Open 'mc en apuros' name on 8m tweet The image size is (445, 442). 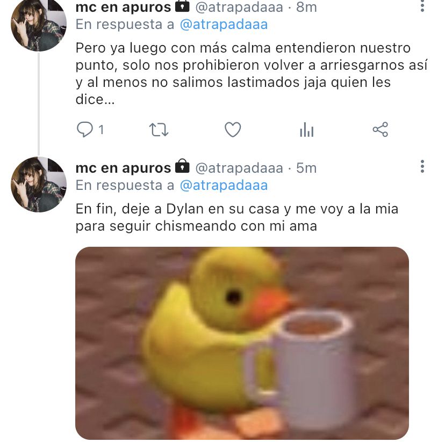[123, 8]
